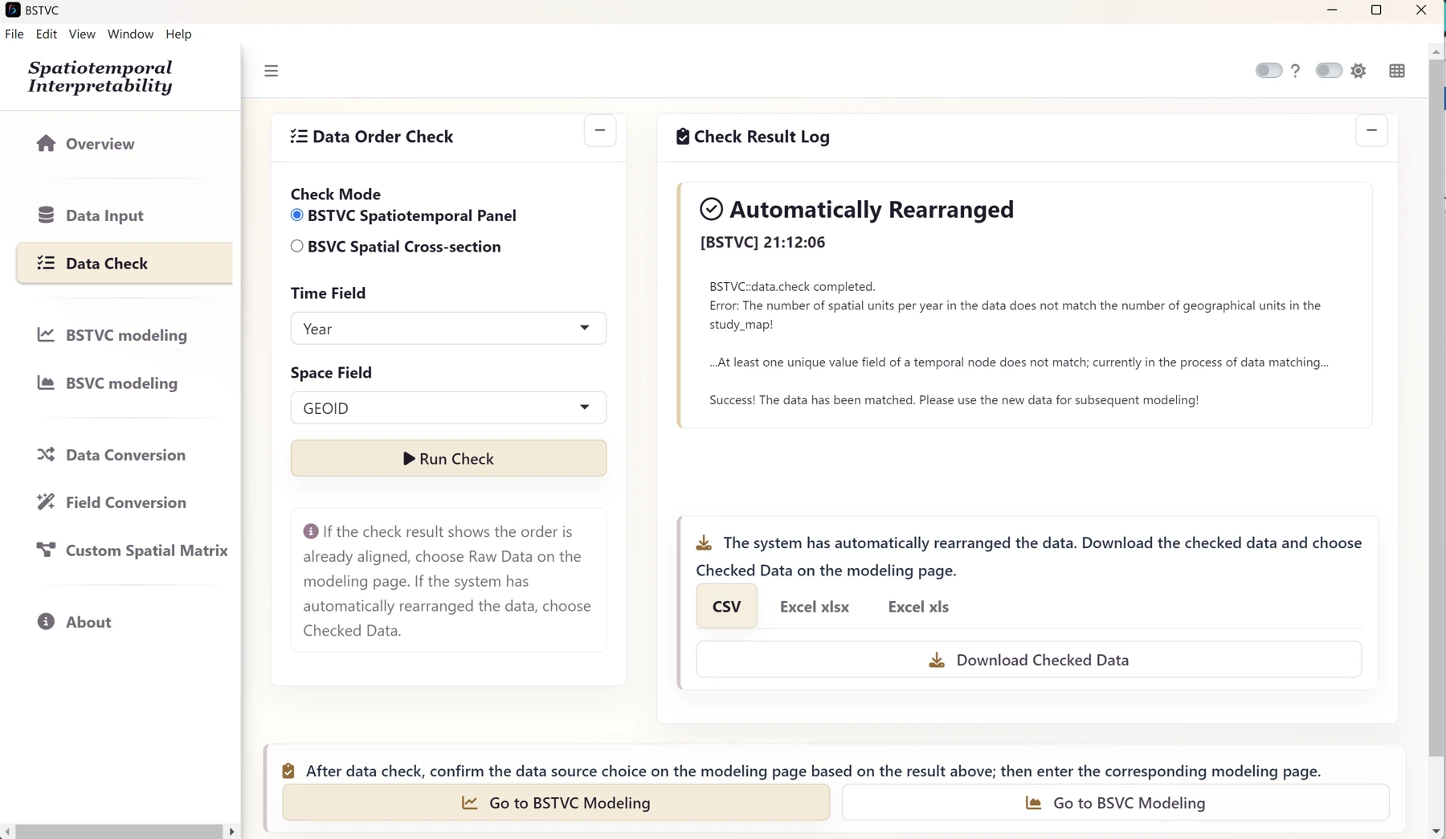This screenshot has width=1446, height=839.
Task: Open the View menu
Action: pos(82,34)
